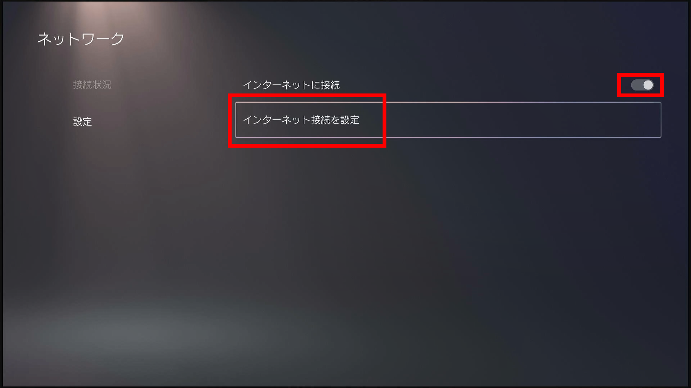
Task: Disable the internet connection switch
Action: tap(642, 85)
